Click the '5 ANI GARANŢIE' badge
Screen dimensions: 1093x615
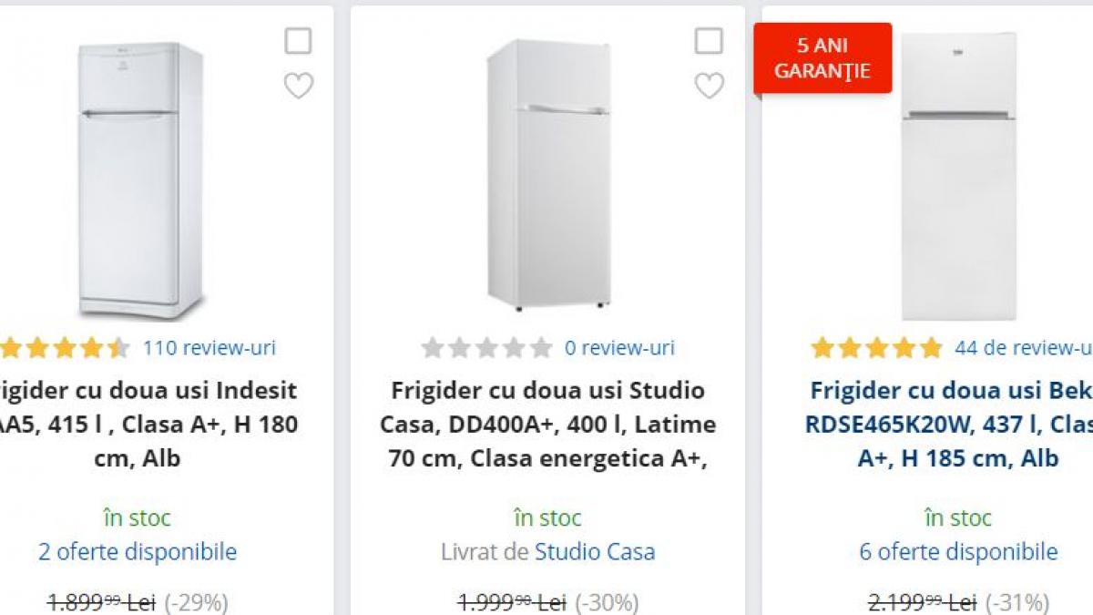click(x=822, y=57)
